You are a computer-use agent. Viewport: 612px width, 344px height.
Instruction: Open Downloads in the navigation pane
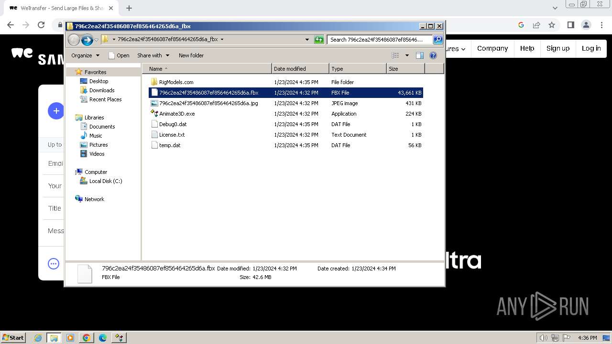[x=101, y=90]
